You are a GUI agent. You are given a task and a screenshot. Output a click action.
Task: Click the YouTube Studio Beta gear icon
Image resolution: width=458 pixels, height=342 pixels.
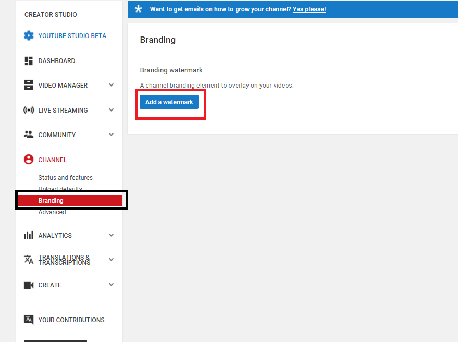point(29,35)
